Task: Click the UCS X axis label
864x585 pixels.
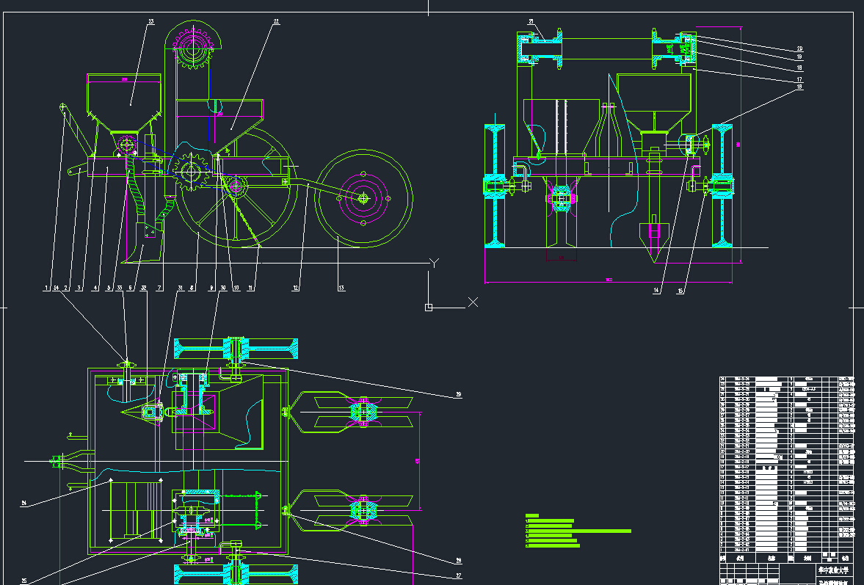Action: pyautogui.click(x=473, y=302)
